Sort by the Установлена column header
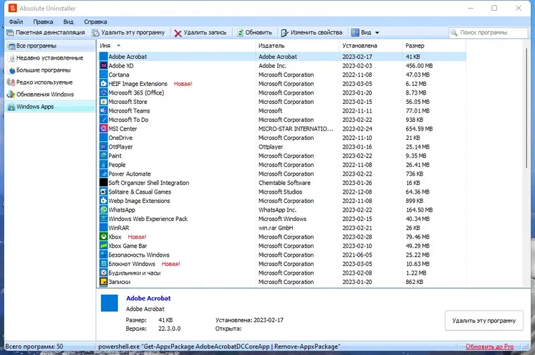The height and width of the screenshot is (355, 535). click(371, 46)
